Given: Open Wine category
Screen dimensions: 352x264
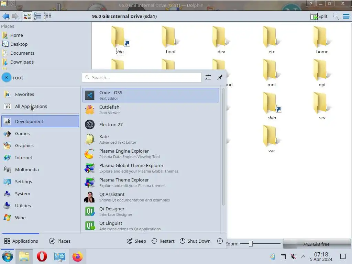Looking at the screenshot, I should [40, 218].
